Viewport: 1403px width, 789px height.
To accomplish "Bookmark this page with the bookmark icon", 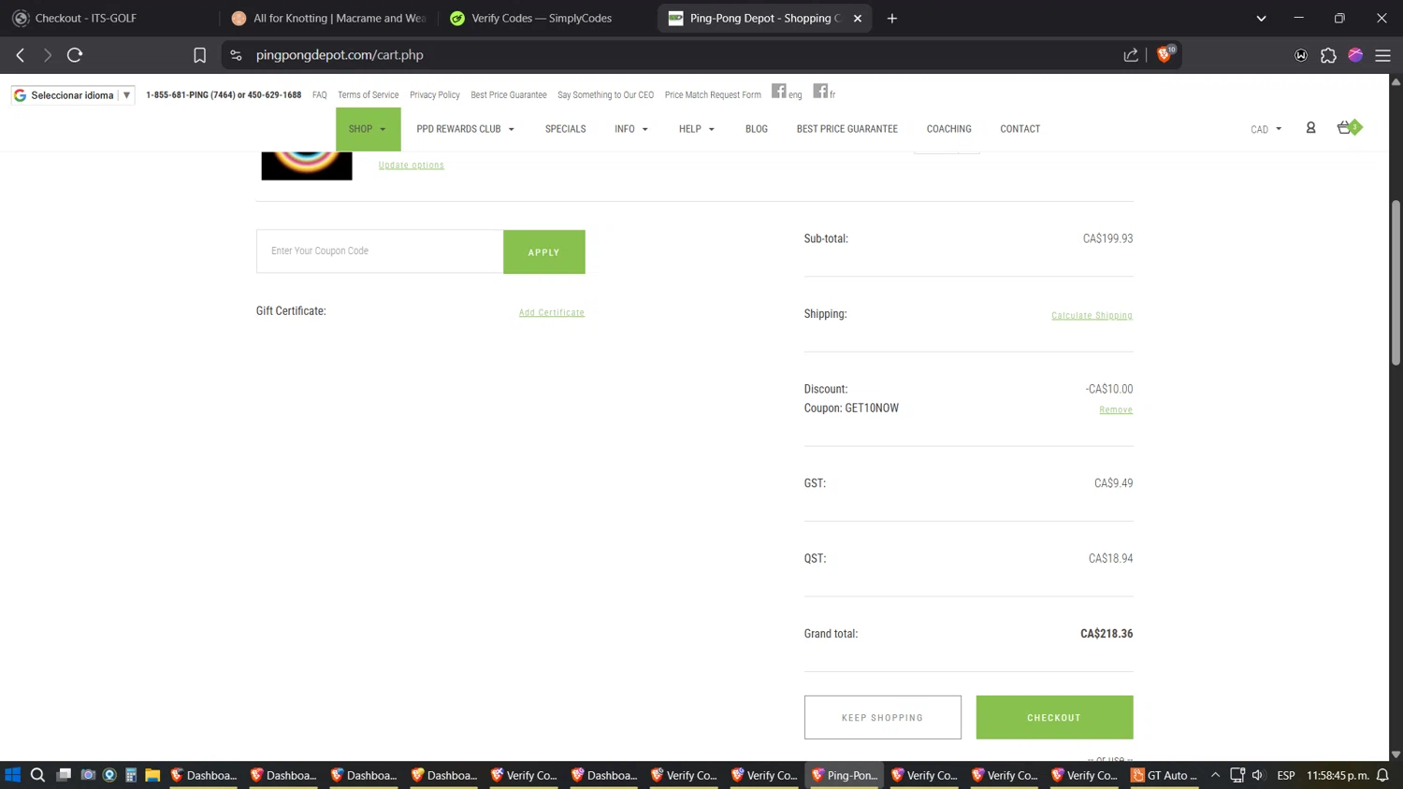I will 199,55.
